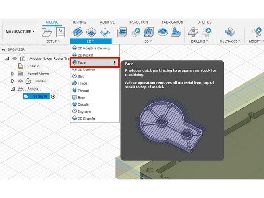Viewport: 264px width, 198px height.
Task: Close the 2D dropdown menu
Action: coord(91,41)
